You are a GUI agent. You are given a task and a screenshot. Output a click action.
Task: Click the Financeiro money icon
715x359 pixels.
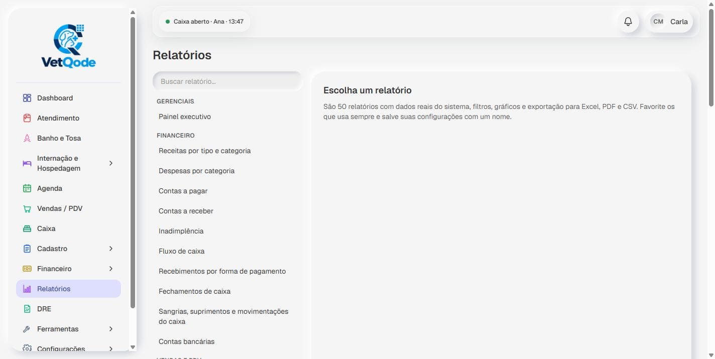tap(27, 269)
